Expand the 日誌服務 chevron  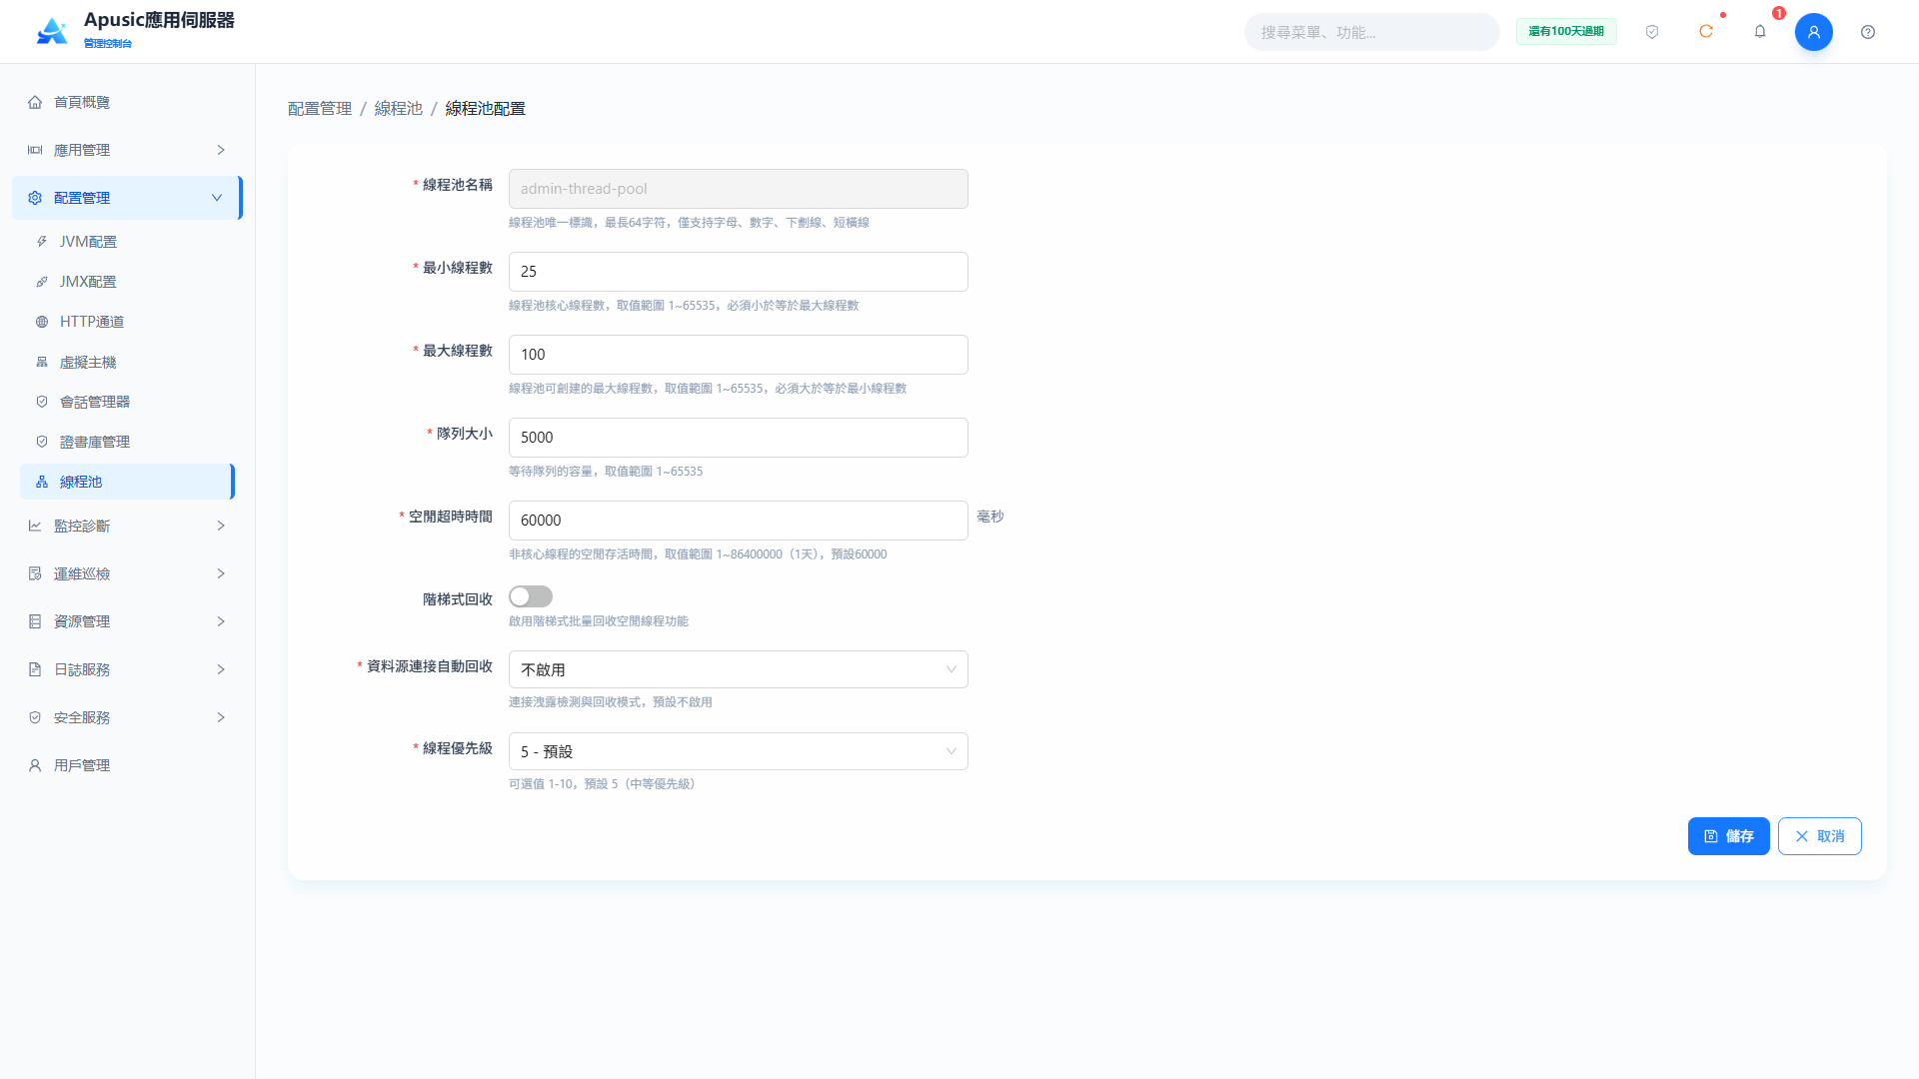(221, 669)
